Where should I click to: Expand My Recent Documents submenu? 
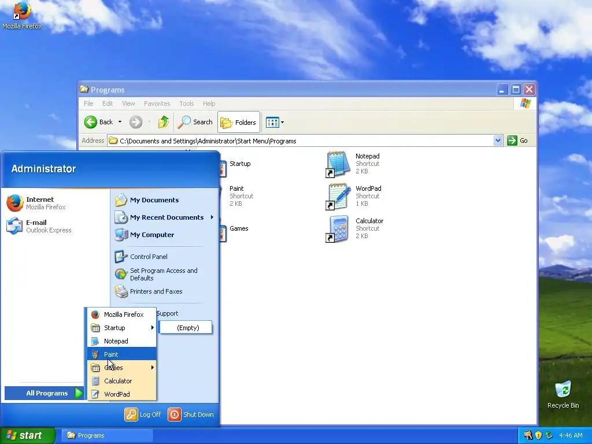165,217
